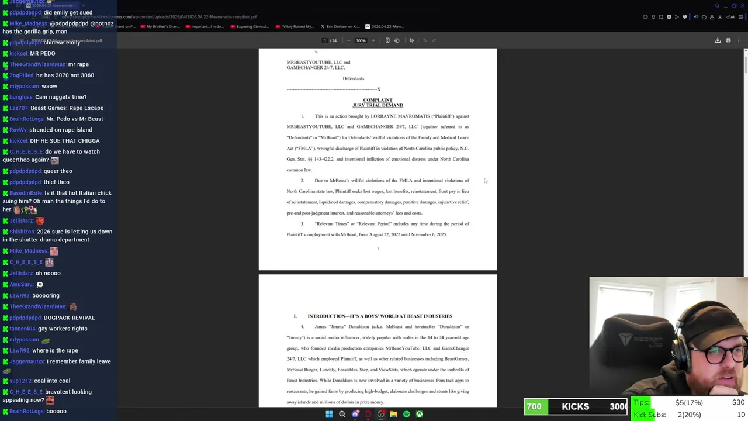Bookmark the page with the heart icon

[x=685, y=17]
